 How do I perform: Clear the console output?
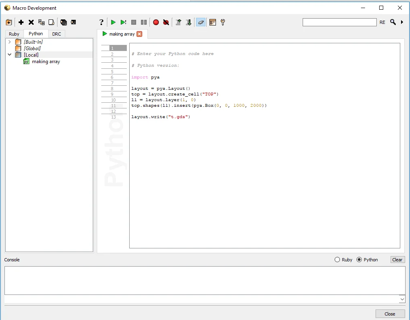[397, 260]
